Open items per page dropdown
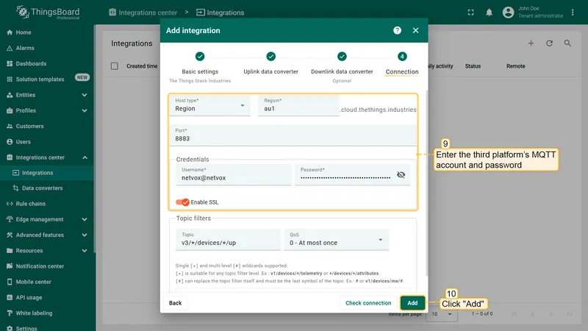This screenshot has width=588, height=331. 442,314
